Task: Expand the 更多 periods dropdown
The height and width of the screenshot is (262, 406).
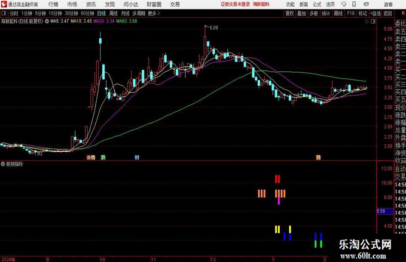Action: click(154, 13)
